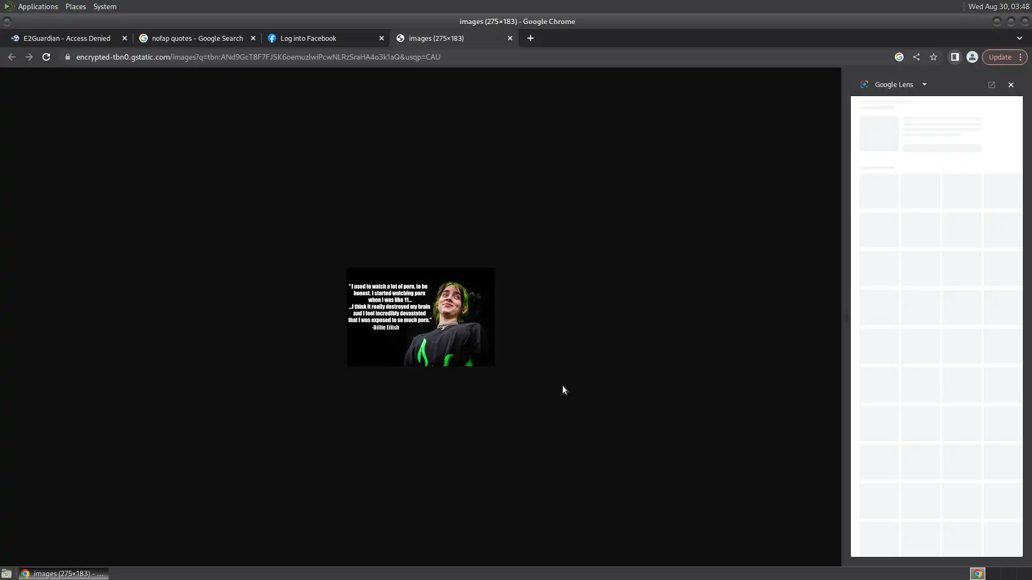
Task: Close the Log into Facebook tab
Action: 382,38
